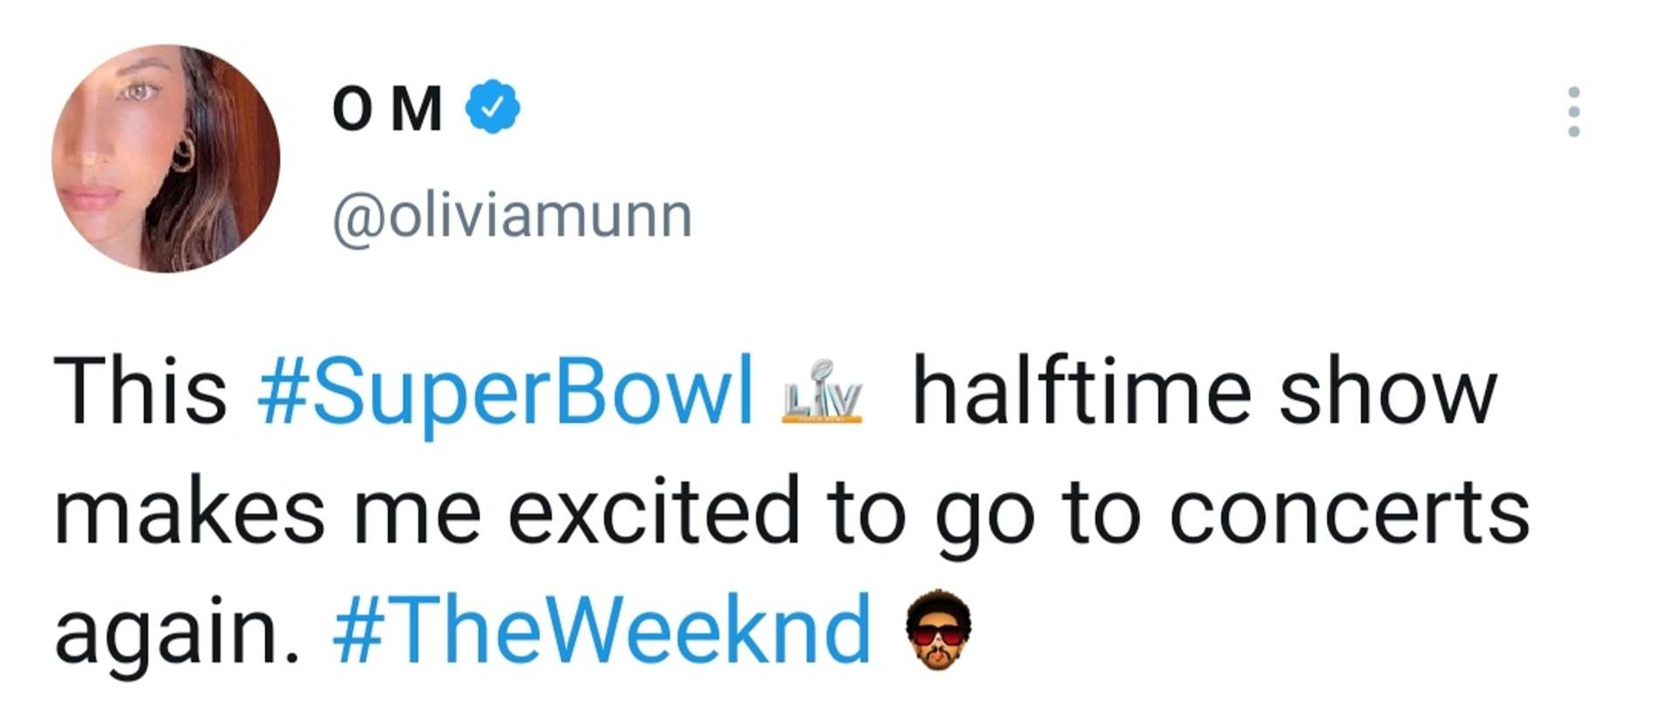
Task: Click the display name "O M"
Action: click(387, 110)
